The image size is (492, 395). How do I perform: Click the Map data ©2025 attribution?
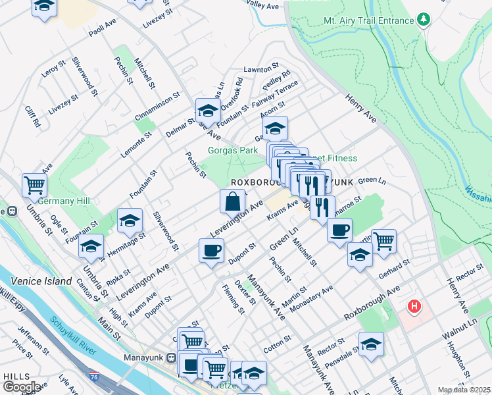point(464,390)
